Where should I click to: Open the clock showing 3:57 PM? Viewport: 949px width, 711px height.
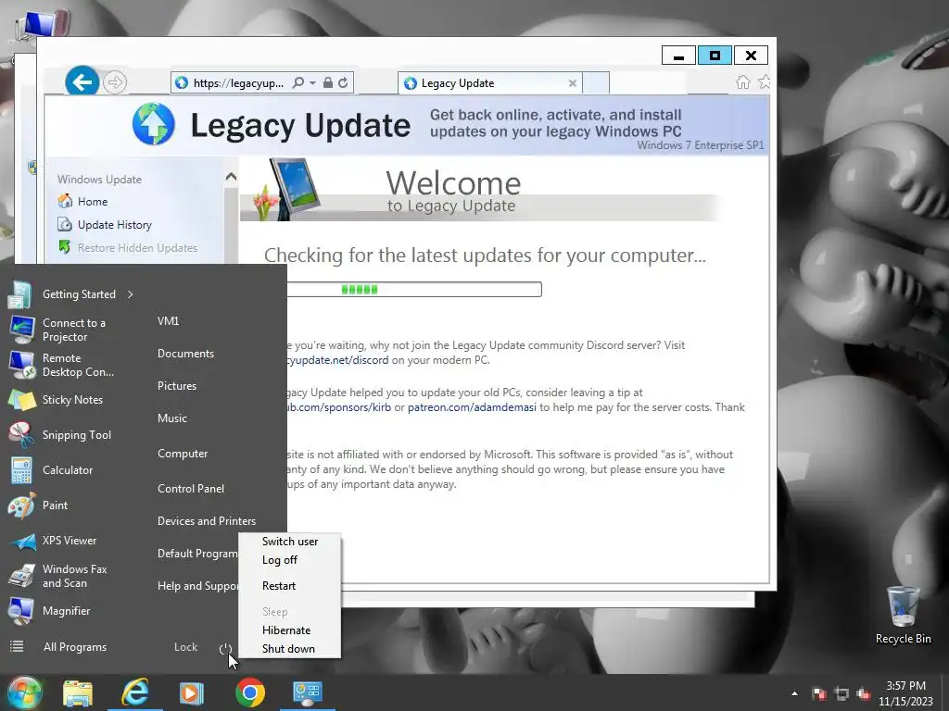(905, 693)
